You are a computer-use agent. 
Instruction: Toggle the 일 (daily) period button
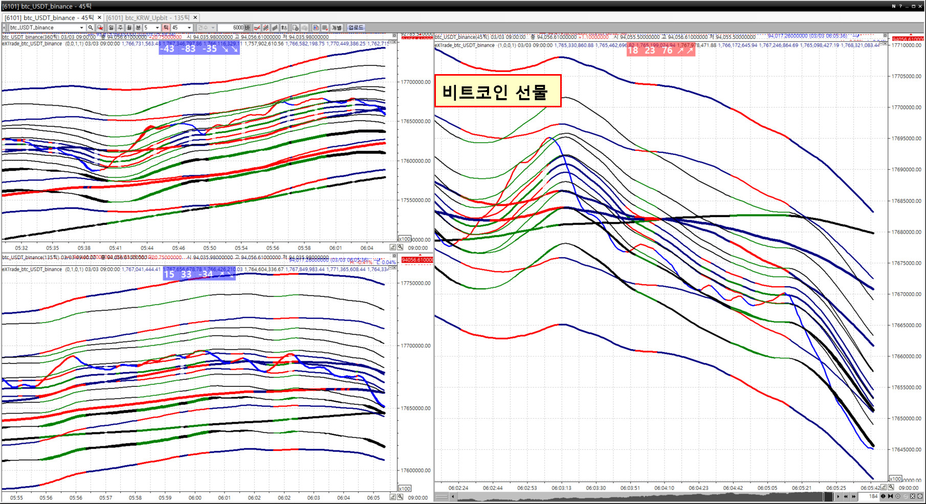[x=111, y=28]
